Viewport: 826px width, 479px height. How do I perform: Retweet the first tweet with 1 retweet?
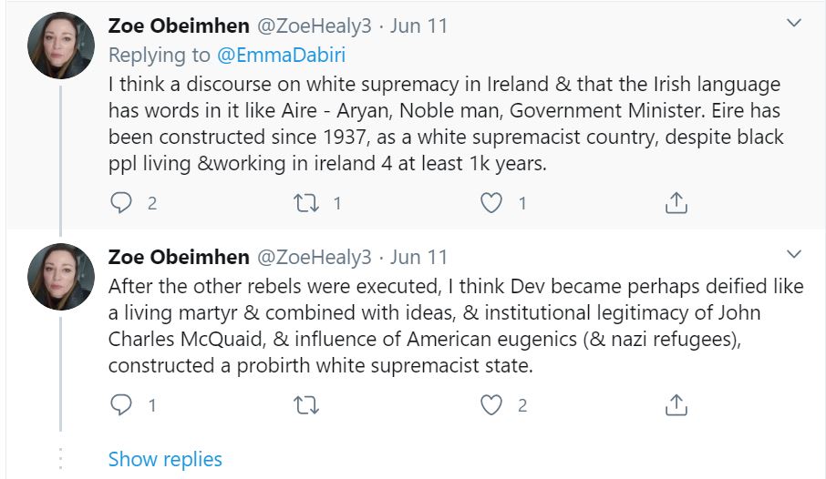point(306,203)
